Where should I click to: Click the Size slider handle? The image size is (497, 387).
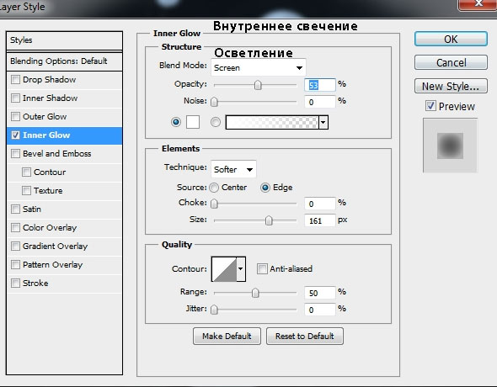pos(269,220)
